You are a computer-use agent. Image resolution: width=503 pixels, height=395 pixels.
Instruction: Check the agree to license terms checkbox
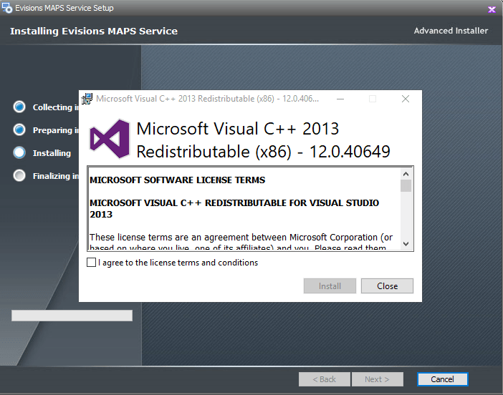[92, 263]
